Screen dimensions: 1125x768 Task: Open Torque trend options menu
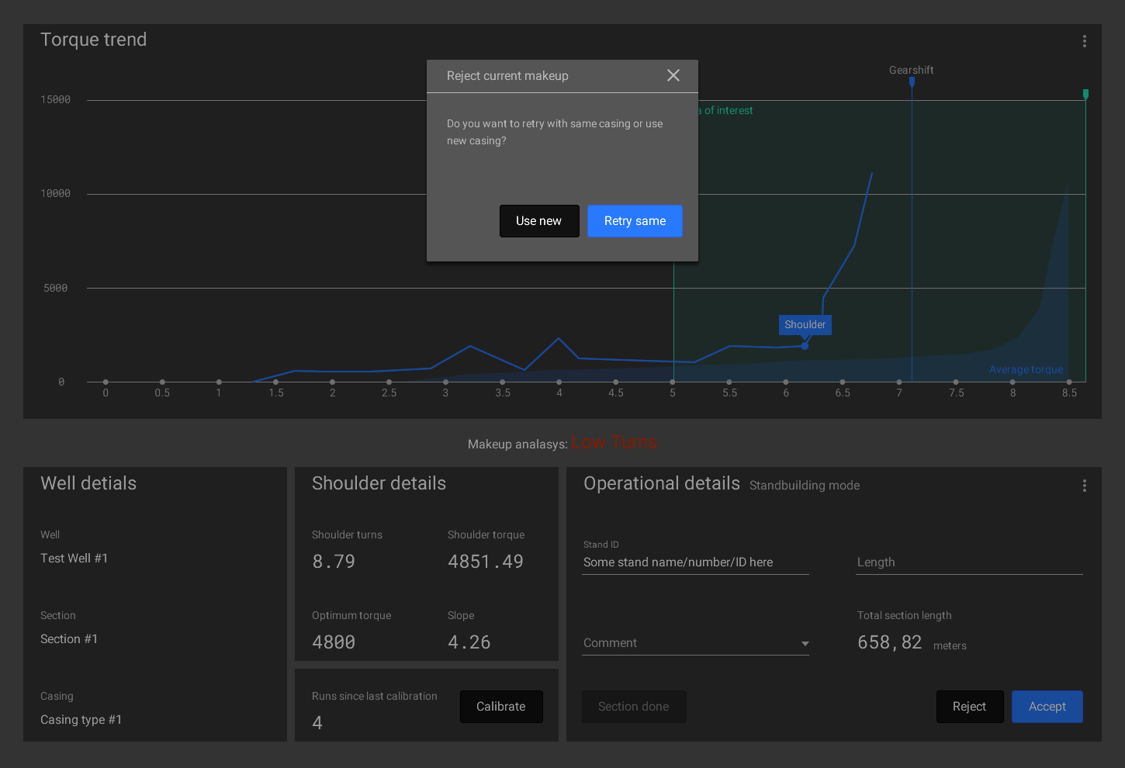pos(1085,41)
